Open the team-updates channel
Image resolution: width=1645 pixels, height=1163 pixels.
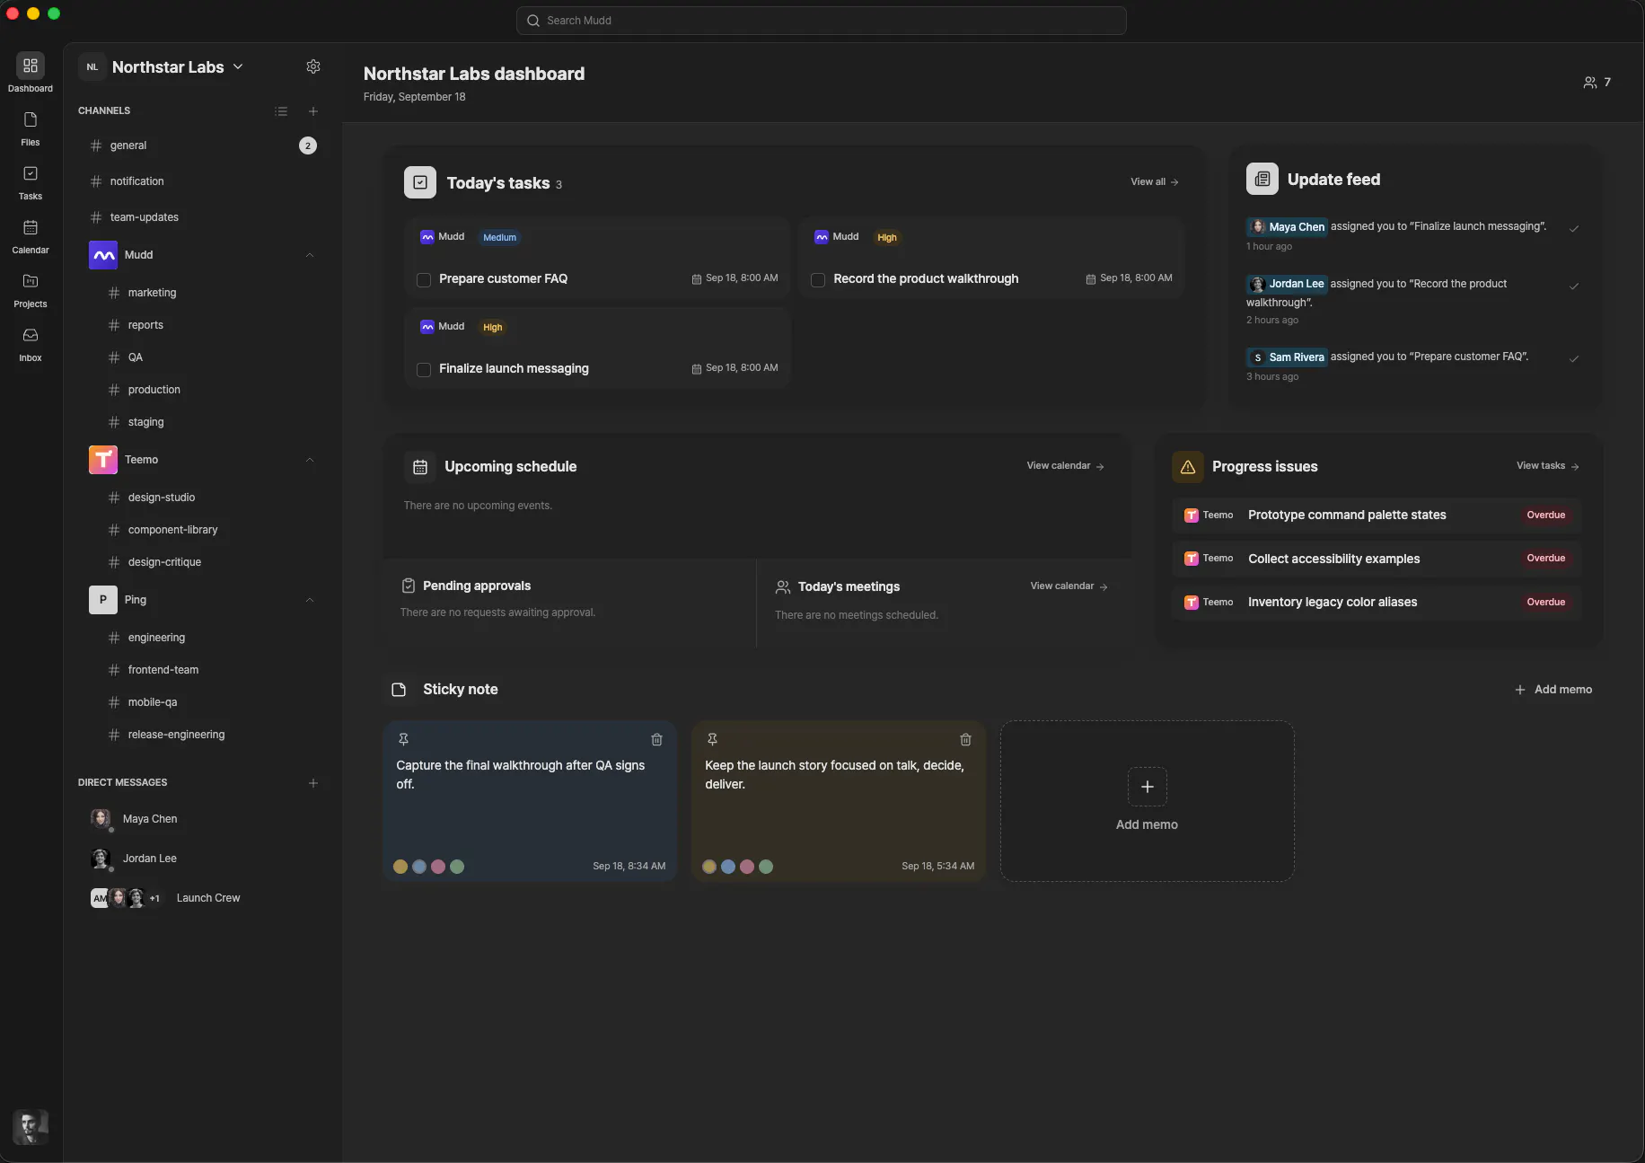[203, 217]
